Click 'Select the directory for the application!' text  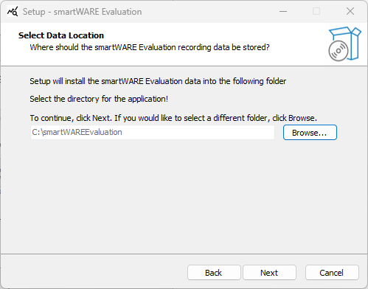click(99, 99)
